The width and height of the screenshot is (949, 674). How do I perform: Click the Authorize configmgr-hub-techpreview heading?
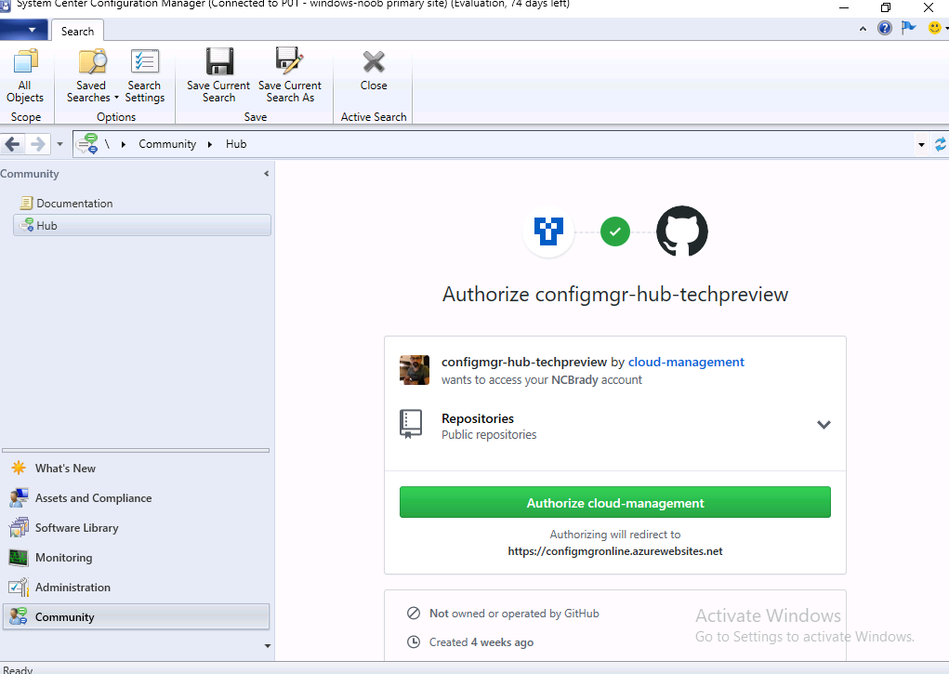[x=615, y=295]
